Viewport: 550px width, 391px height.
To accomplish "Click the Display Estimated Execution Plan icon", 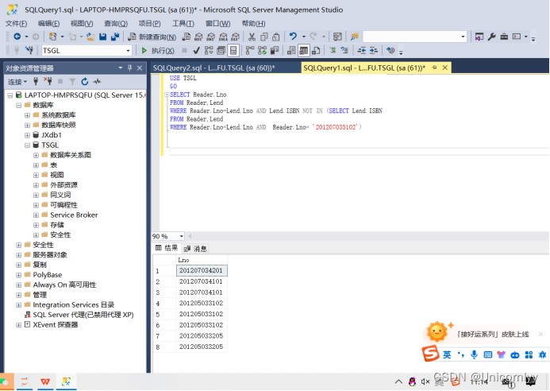I will 209,51.
